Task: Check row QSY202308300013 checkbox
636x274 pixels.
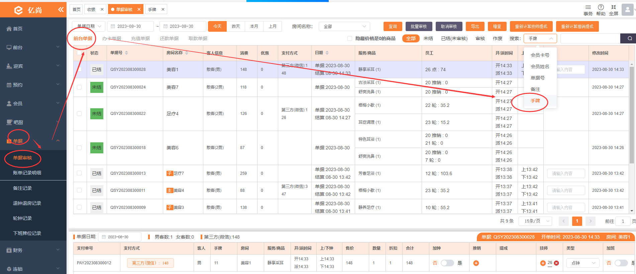Action: click(x=79, y=173)
